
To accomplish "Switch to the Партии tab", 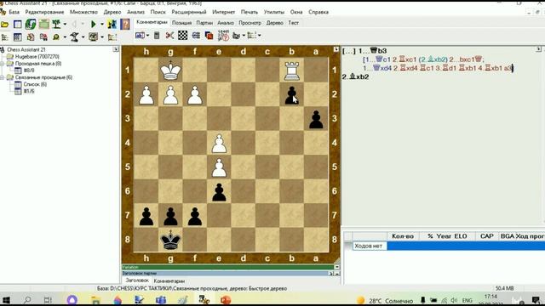I will pos(204,23).
